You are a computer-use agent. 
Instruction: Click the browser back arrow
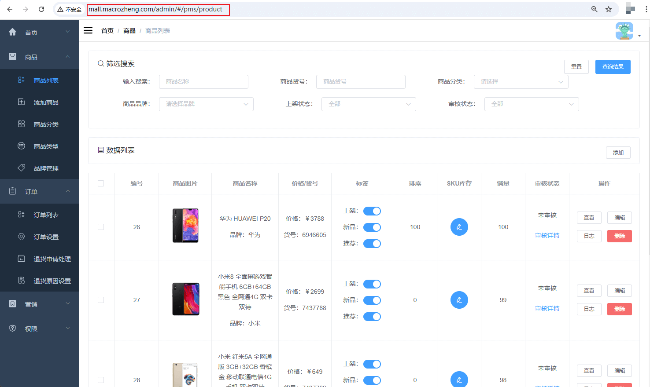pos(10,9)
